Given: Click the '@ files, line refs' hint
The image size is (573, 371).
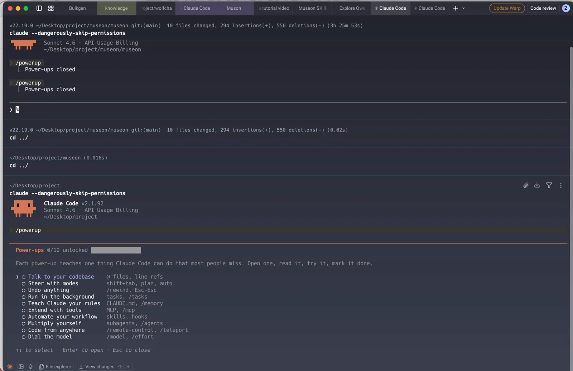Looking at the screenshot, I should 135,277.
